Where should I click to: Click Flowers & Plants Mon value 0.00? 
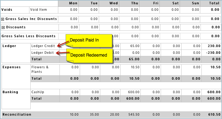75,67
